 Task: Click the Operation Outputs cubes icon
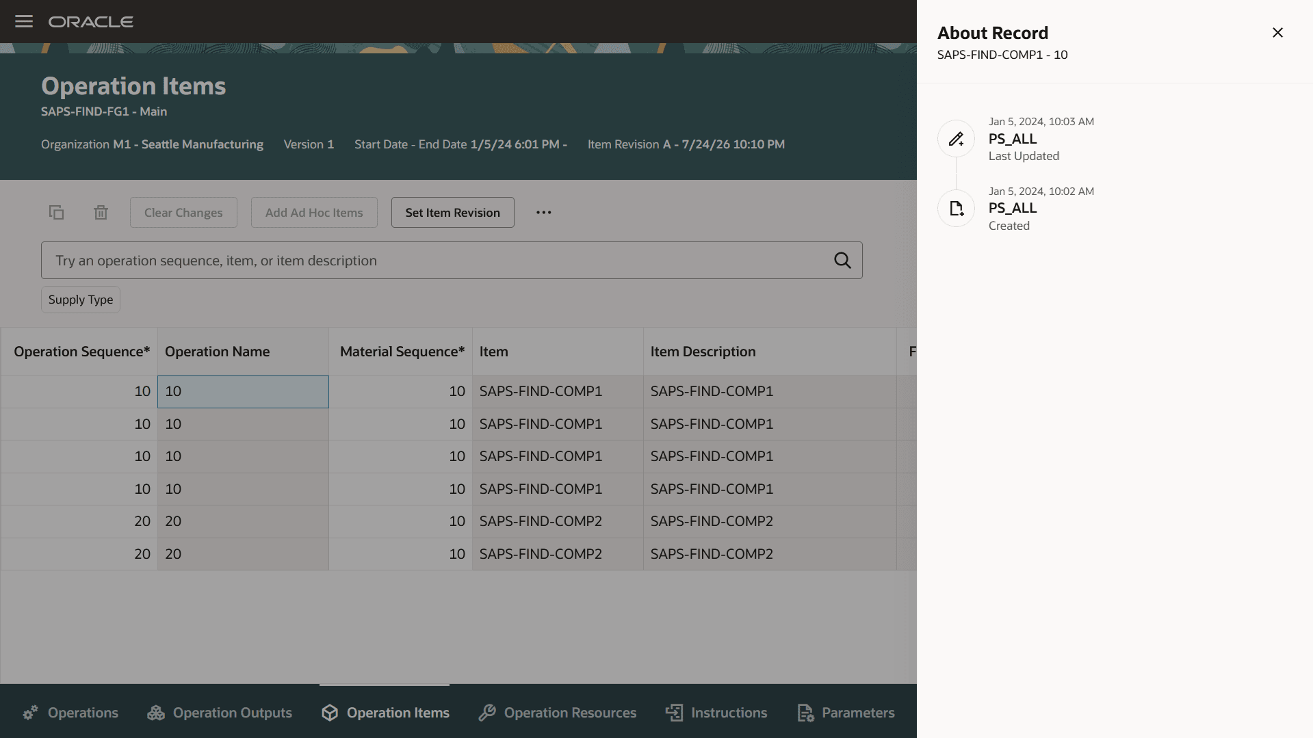(x=156, y=713)
